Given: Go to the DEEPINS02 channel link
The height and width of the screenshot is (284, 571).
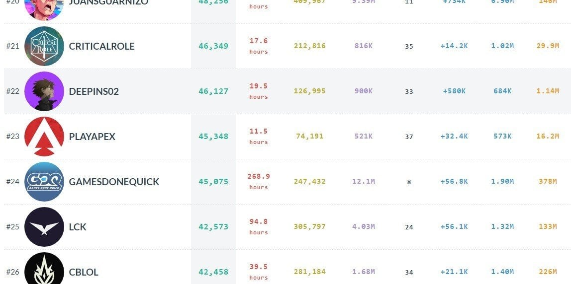Looking at the screenshot, I should [x=94, y=91].
